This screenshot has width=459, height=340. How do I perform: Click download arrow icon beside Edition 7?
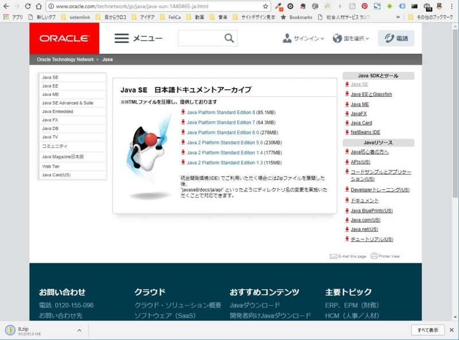pyautogui.click(x=183, y=122)
